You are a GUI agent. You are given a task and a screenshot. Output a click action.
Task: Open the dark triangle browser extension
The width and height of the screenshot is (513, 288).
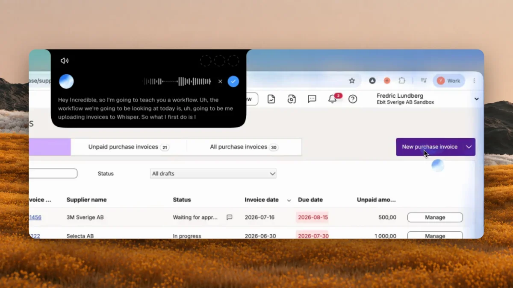(372, 81)
